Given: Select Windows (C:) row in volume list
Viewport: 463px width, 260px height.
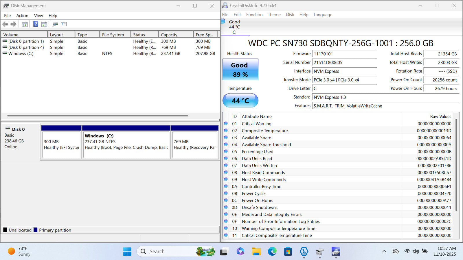Looking at the screenshot, I should click(21, 53).
